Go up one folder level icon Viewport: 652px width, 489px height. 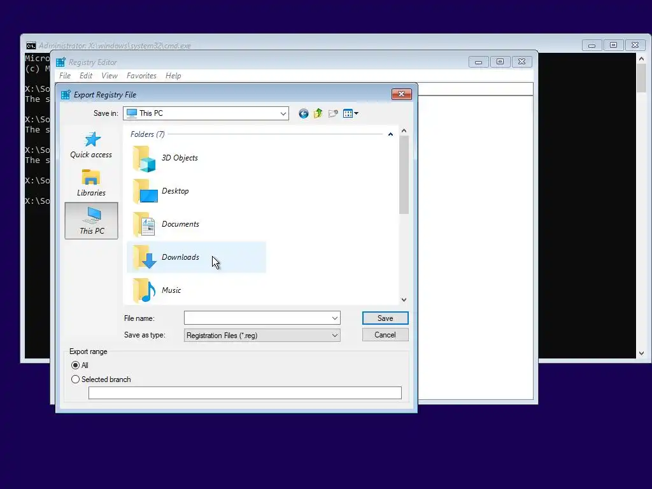coord(318,113)
